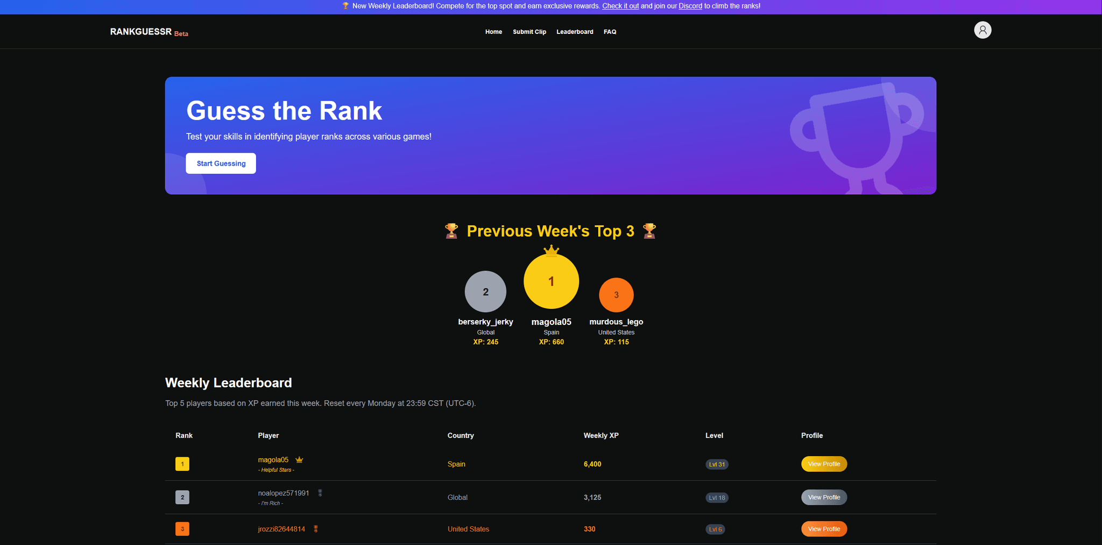The width and height of the screenshot is (1102, 545).
Task: Click the rank 1 yellow badge in table
Action: [x=182, y=464]
